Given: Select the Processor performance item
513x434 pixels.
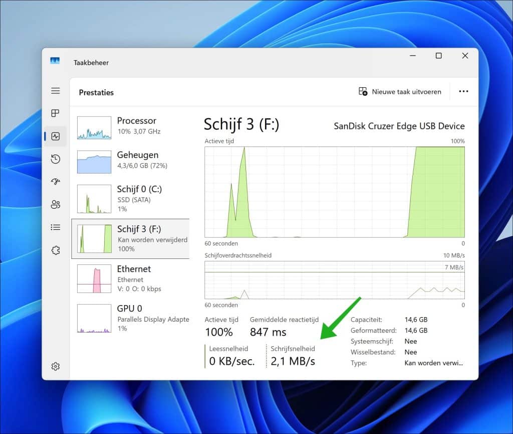Looking at the screenshot, I should 130,127.
